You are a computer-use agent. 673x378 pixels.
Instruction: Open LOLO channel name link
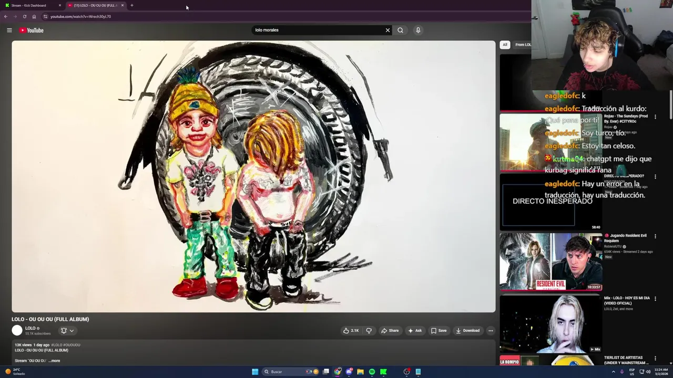tap(30, 328)
